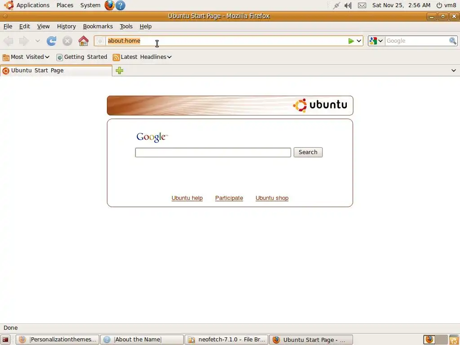Click the Firefox launcher icon in top panel

[110, 5]
